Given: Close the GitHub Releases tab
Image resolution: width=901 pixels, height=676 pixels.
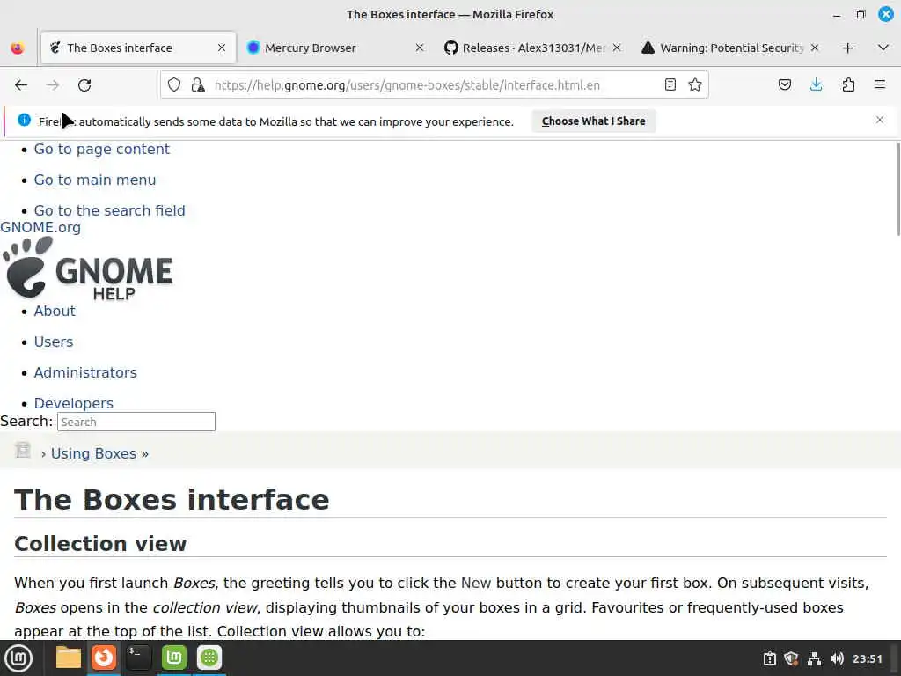Looking at the screenshot, I should (x=617, y=48).
